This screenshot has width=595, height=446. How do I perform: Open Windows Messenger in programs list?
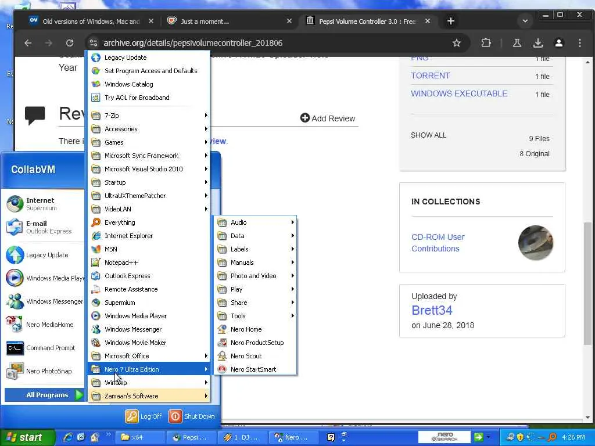pyautogui.click(x=149, y=329)
